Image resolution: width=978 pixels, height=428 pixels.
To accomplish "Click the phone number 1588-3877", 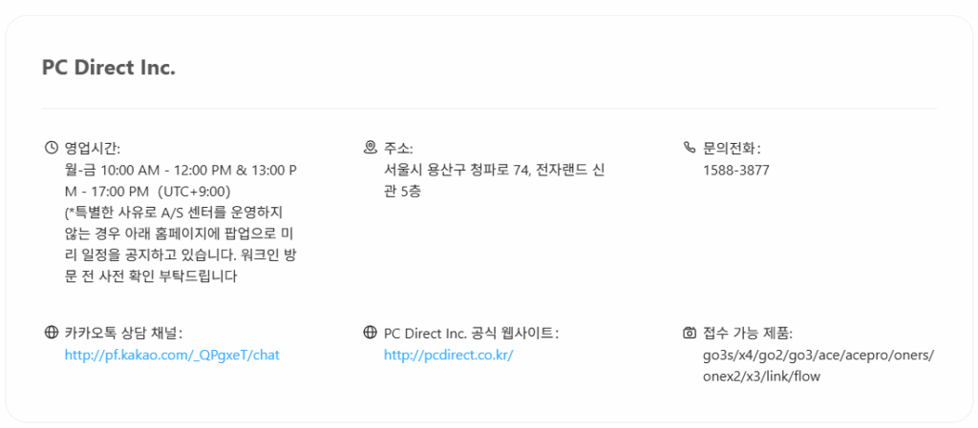I will click(x=735, y=170).
